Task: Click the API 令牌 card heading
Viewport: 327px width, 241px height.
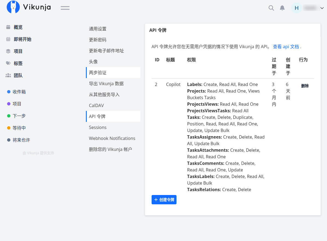Action: tap(158, 30)
